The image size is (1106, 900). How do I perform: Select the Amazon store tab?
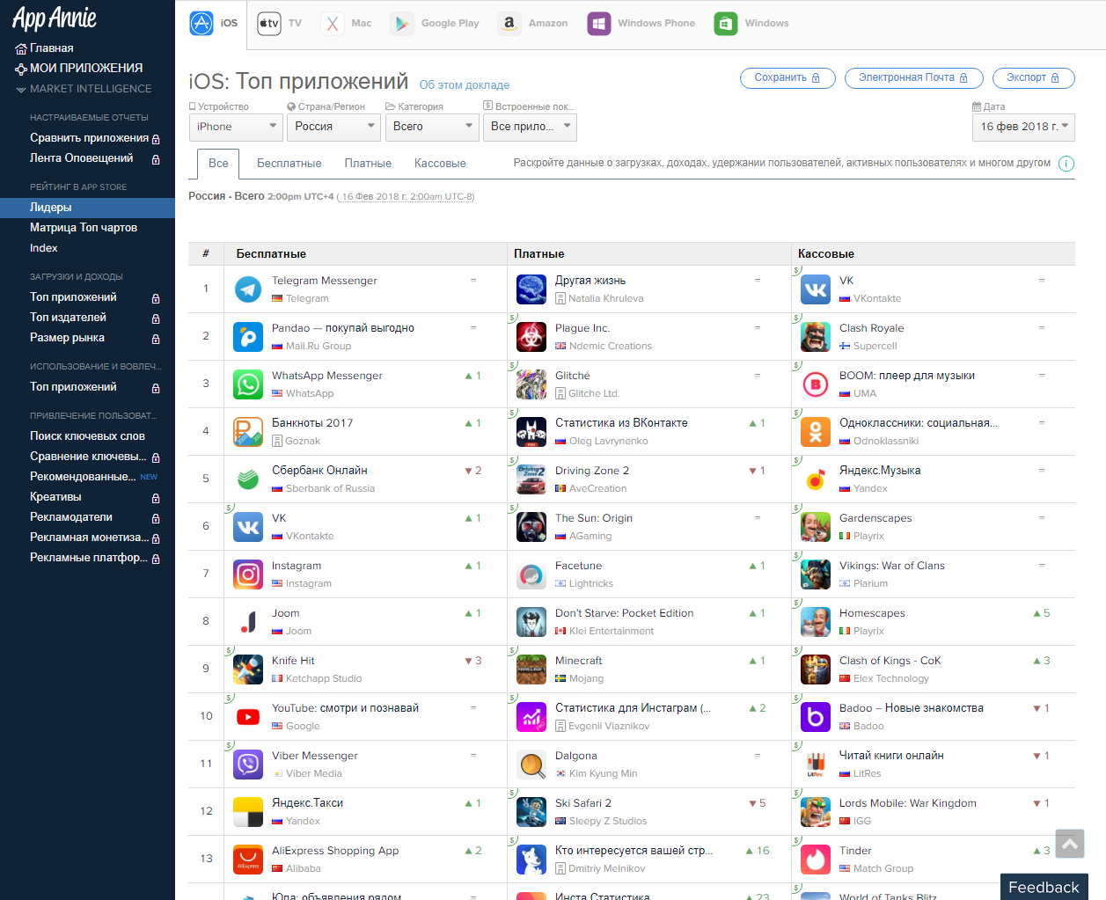pyautogui.click(x=533, y=24)
